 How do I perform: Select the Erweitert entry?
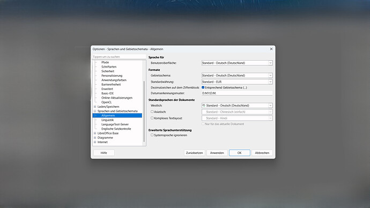coord(107,89)
